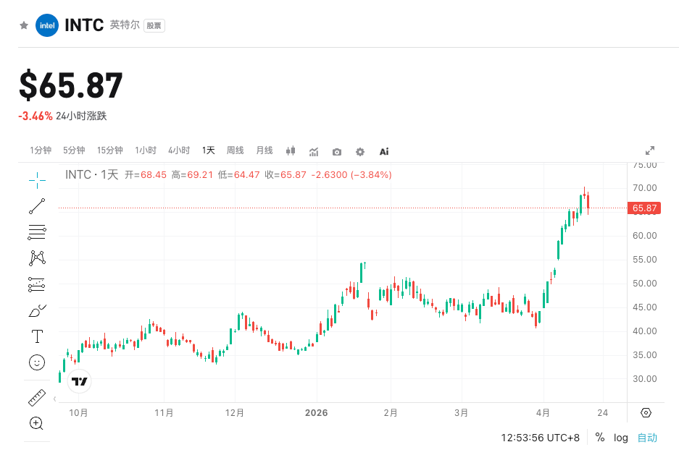Select the trend line drawing tool

tap(37, 206)
